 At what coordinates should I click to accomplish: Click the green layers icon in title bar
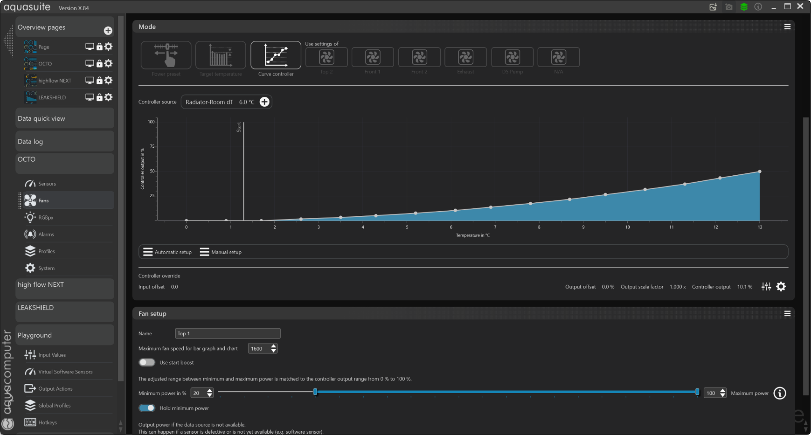[744, 7]
